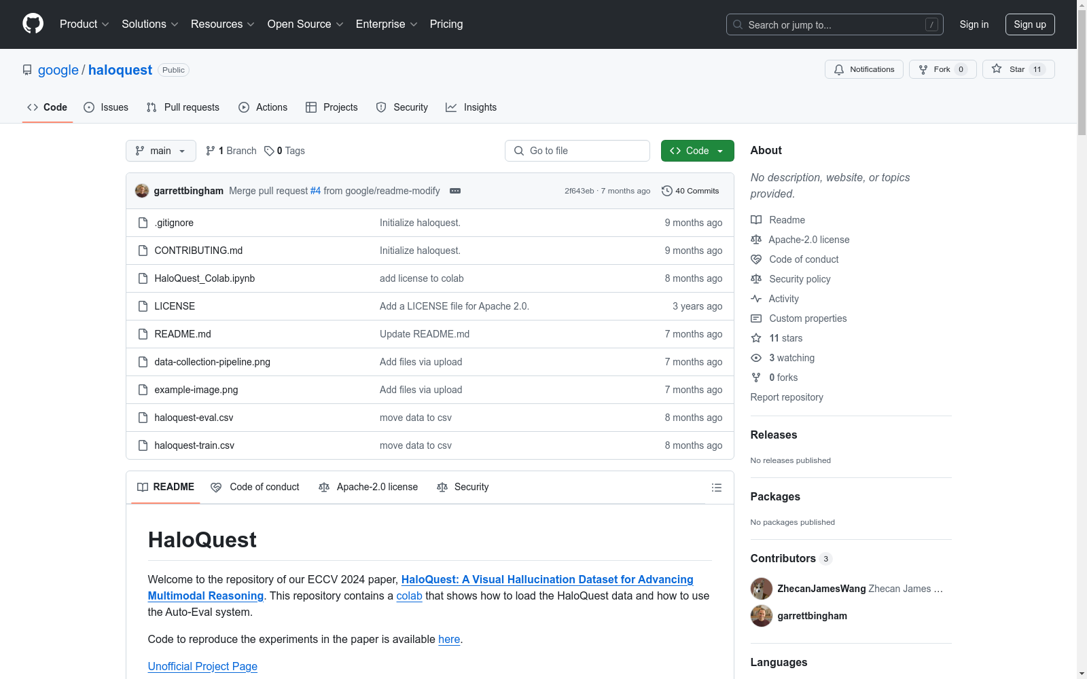1087x679 pixels.
Task: Expand the Solutions menu
Action: [150, 24]
